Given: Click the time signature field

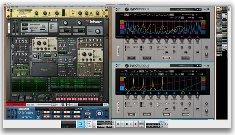Looking at the screenshot, I should coord(109,127).
